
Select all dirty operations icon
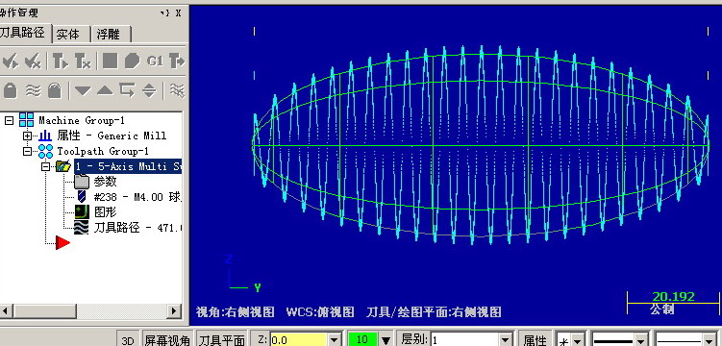point(33,61)
